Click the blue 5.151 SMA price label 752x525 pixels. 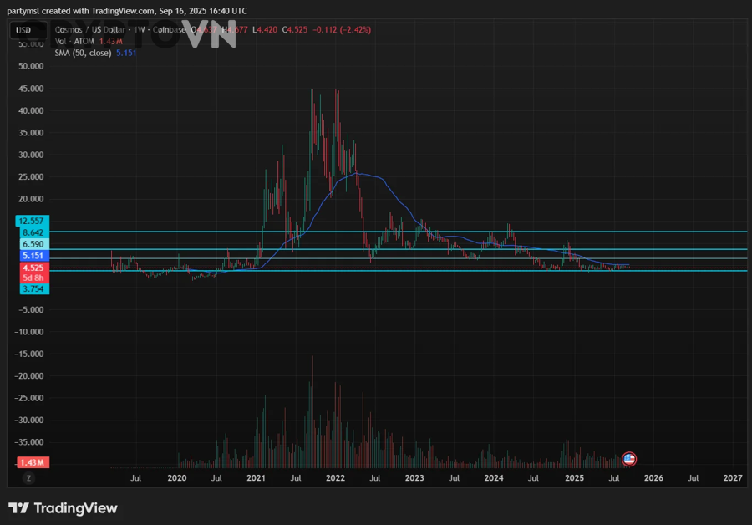[x=33, y=256]
